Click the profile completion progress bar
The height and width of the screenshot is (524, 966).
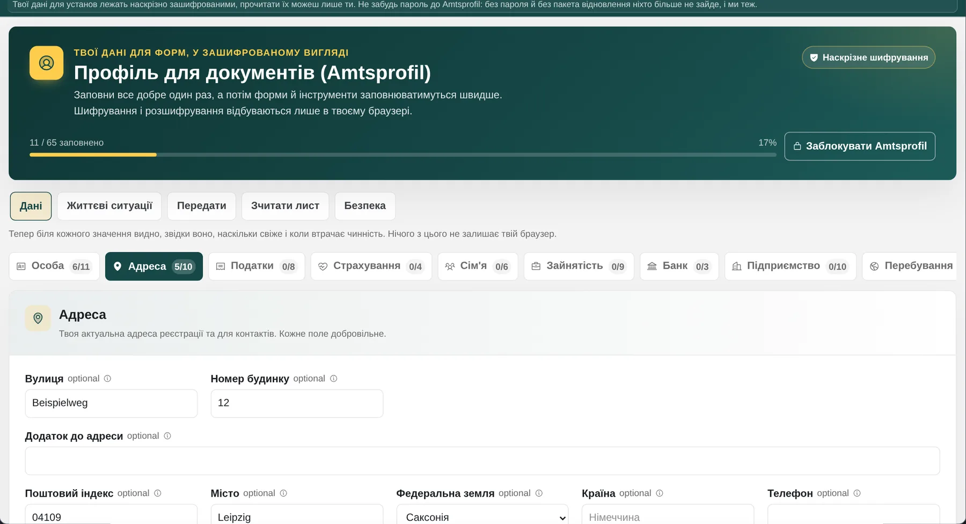403,155
